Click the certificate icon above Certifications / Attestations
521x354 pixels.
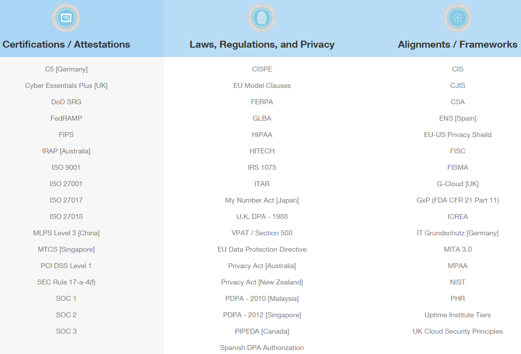click(x=66, y=18)
